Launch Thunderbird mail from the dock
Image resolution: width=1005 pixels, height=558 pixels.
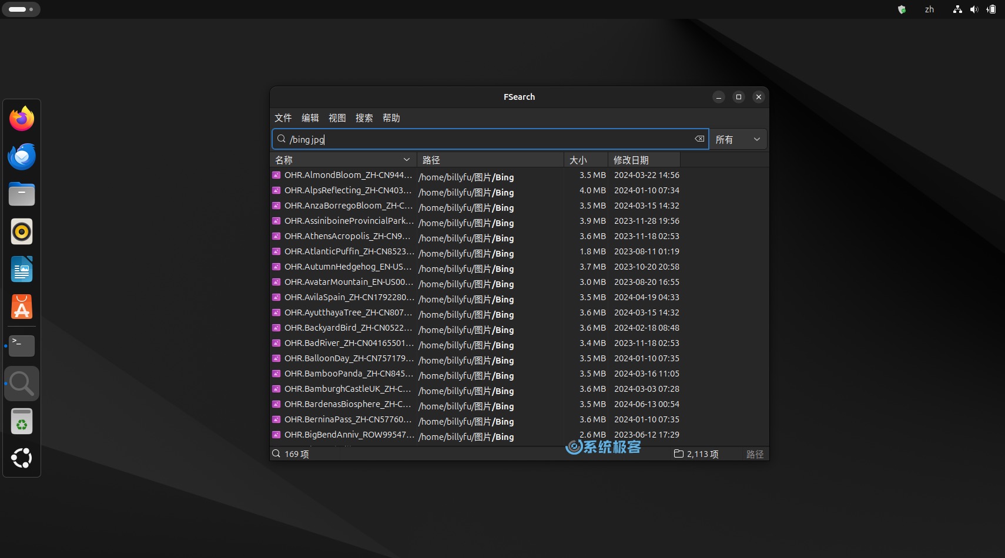22,156
